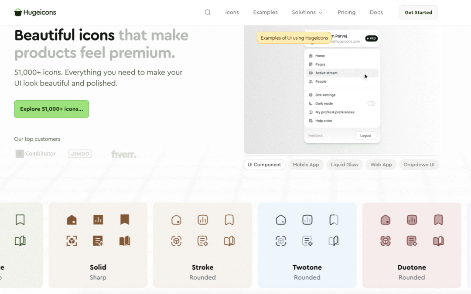This screenshot has height=294, width=471.
Task: Click the Feedback link in preview
Action: pos(315,135)
